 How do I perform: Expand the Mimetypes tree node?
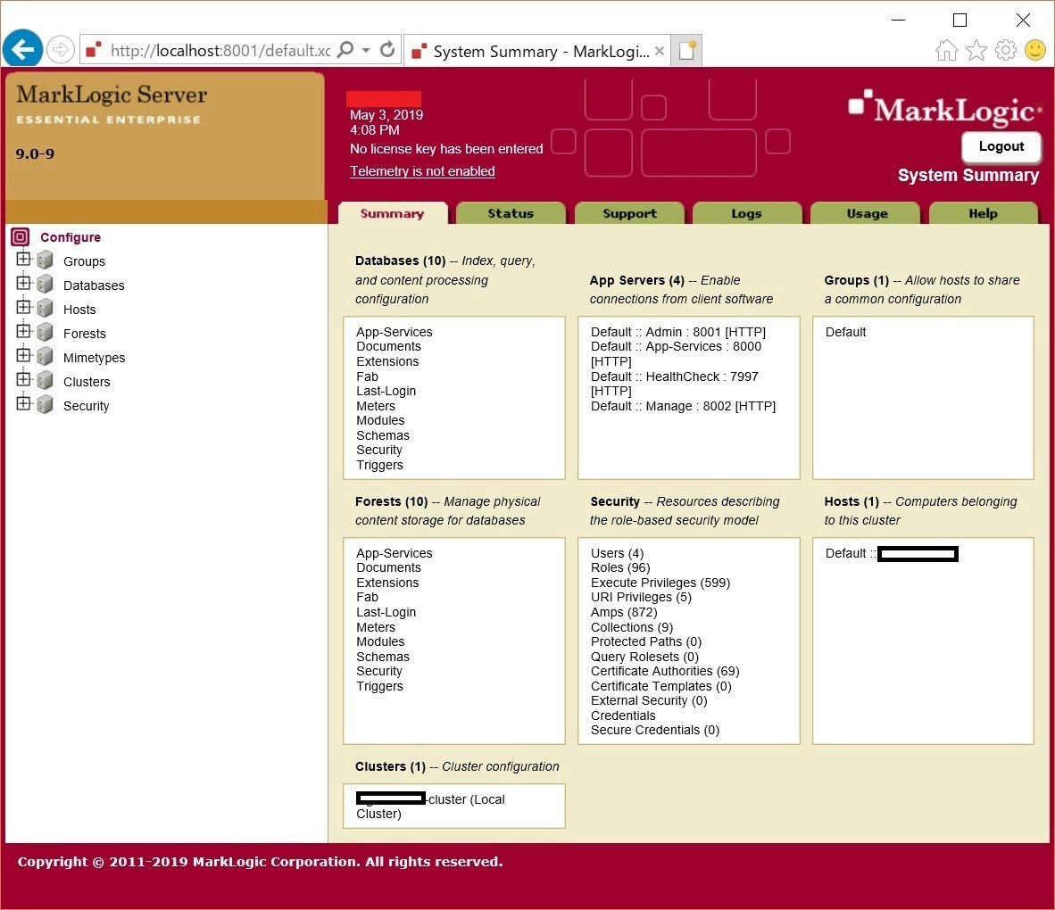(x=23, y=355)
